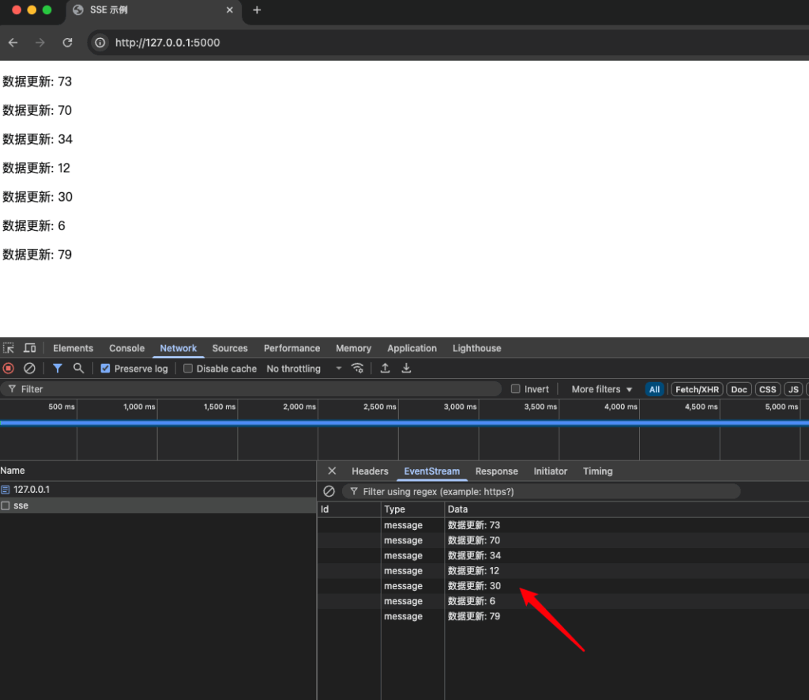Click the Type column header
This screenshot has width=809, height=700.
tap(412, 509)
